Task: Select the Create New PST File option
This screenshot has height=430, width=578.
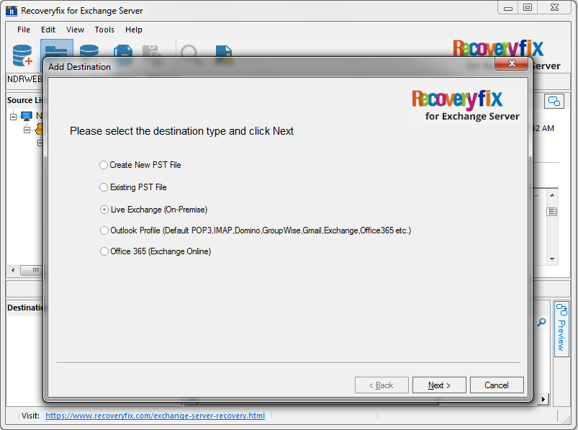Action: coord(140,165)
